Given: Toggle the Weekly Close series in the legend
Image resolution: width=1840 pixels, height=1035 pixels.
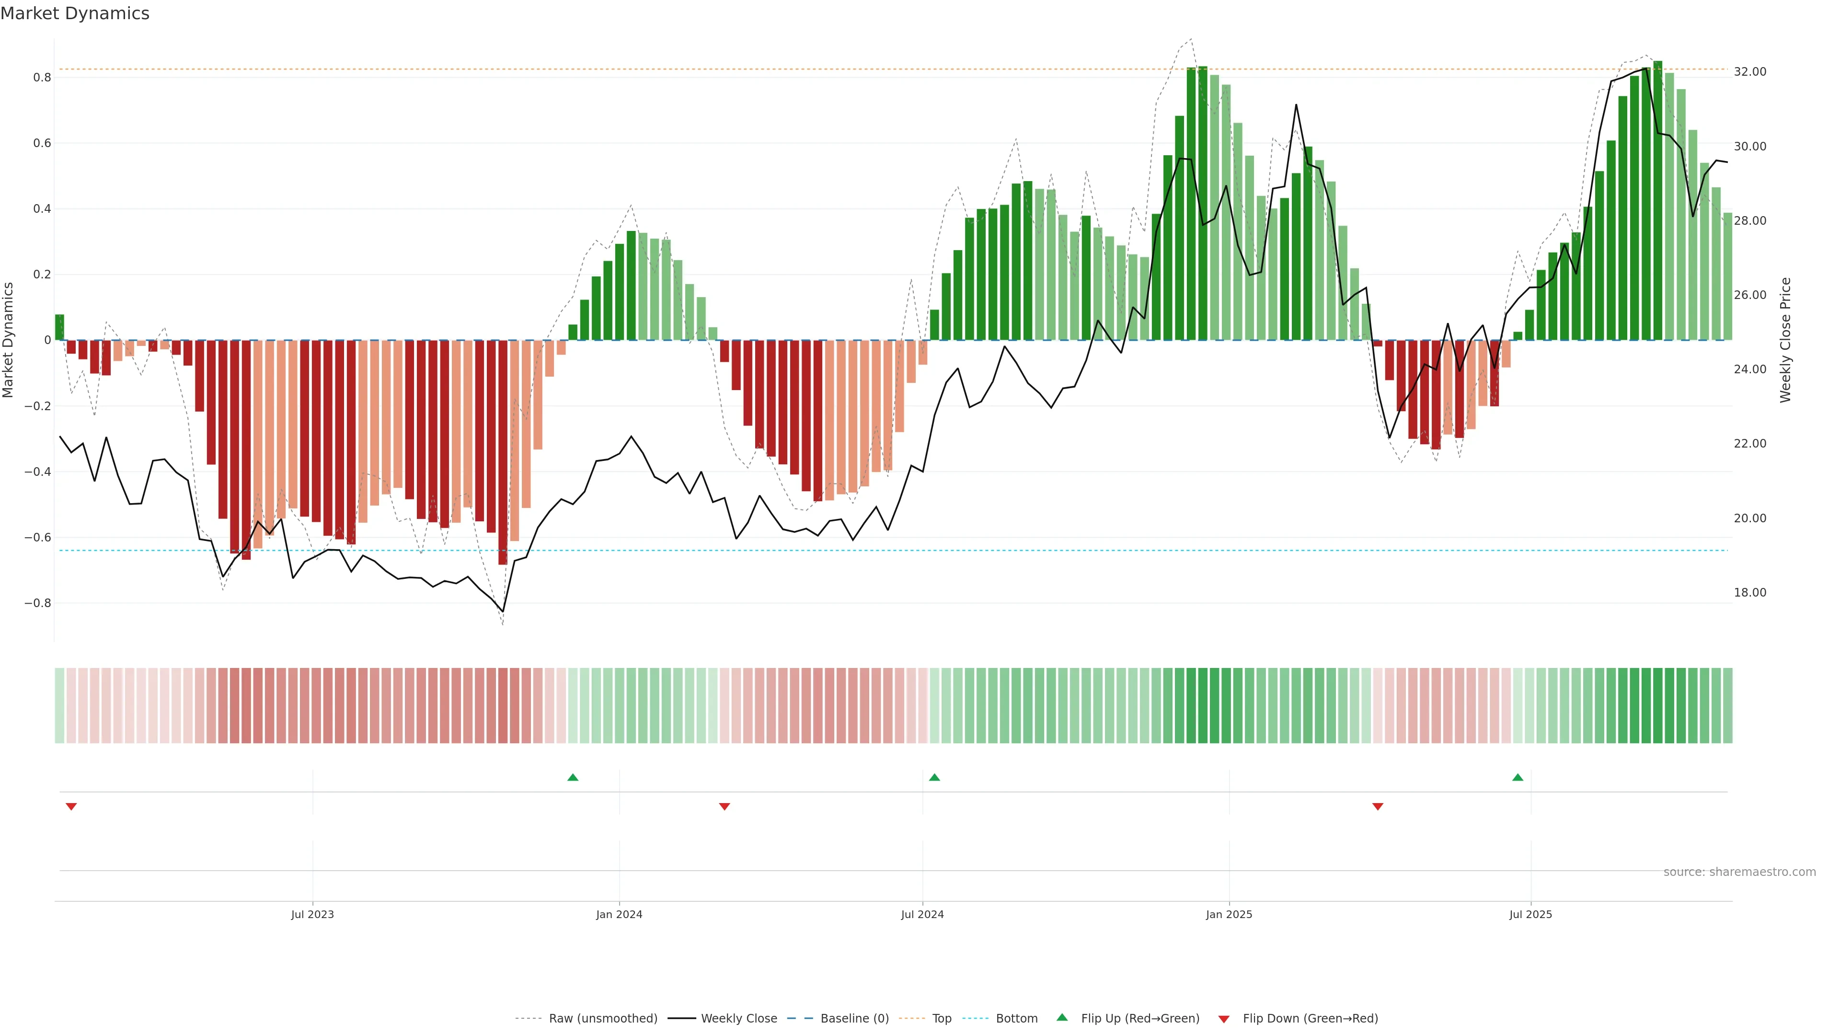Looking at the screenshot, I should 738,1019.
